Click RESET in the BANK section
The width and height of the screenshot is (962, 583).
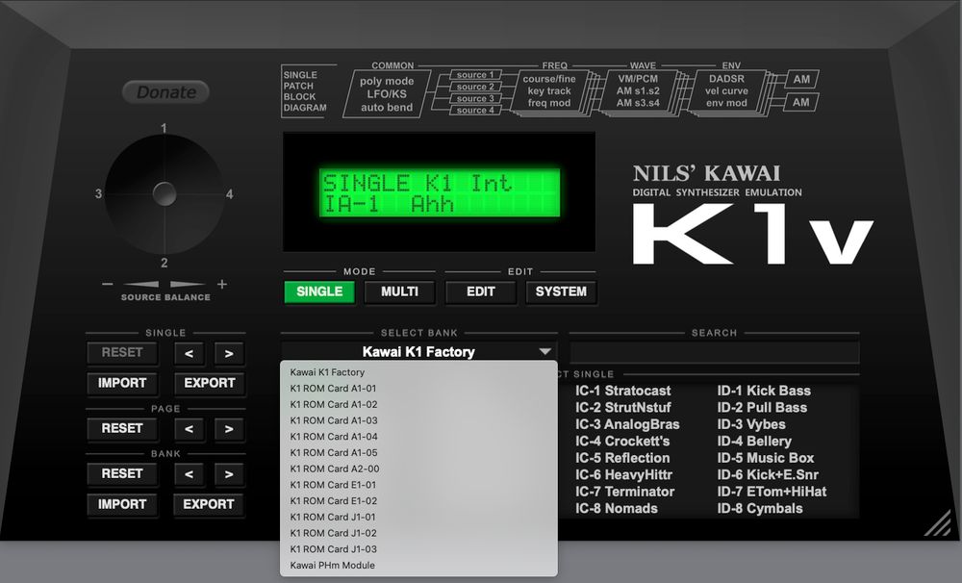point(122,473)
